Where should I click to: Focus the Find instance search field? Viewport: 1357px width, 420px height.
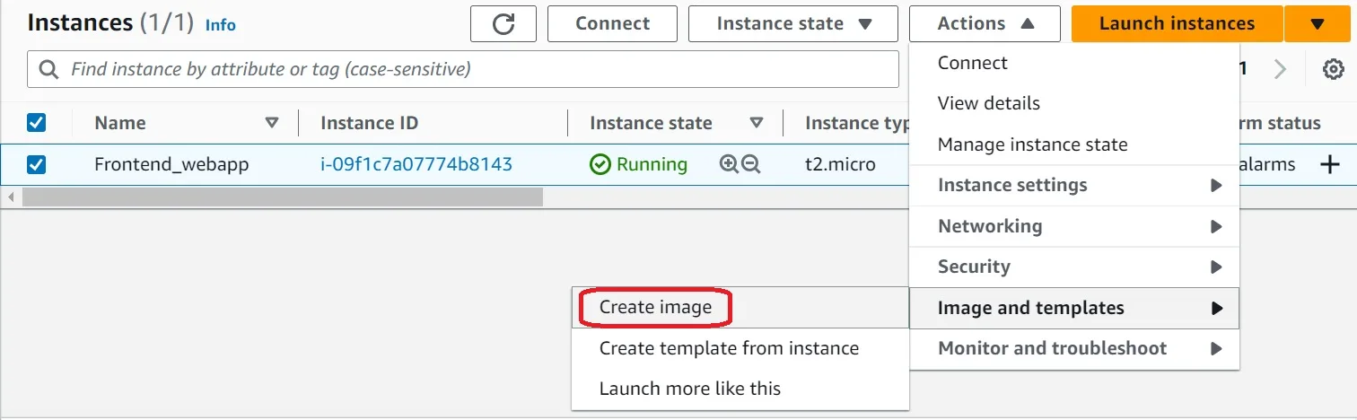(462, 69)
